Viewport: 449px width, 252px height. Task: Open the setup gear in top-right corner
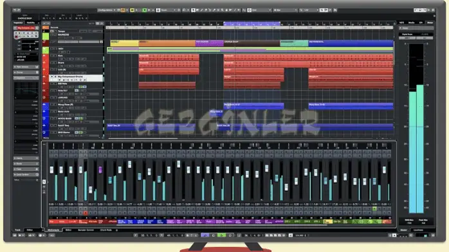(x=433, y=10)
